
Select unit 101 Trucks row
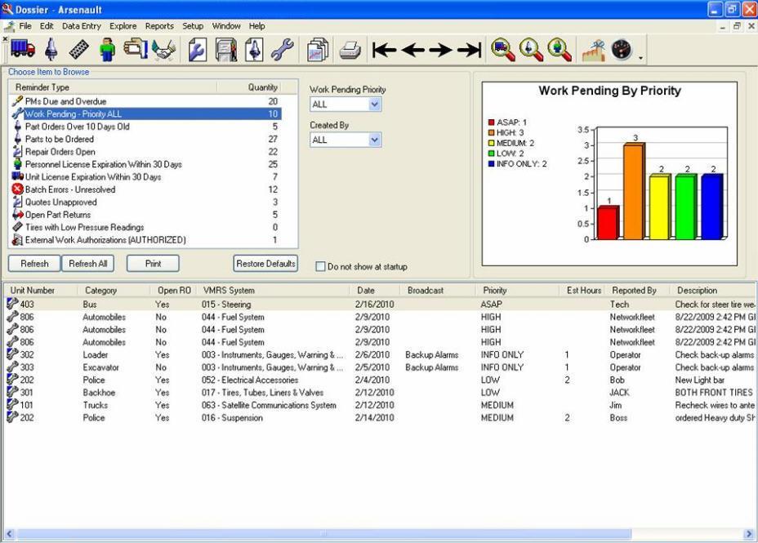[x=380, y=405]
